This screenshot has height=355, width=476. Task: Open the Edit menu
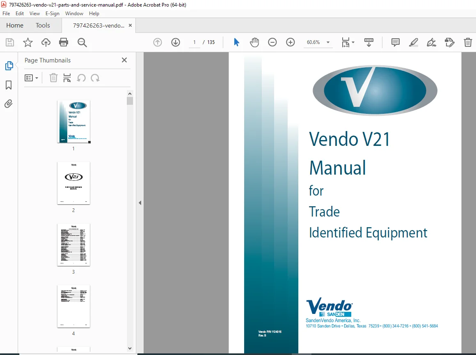click(20, 14)
